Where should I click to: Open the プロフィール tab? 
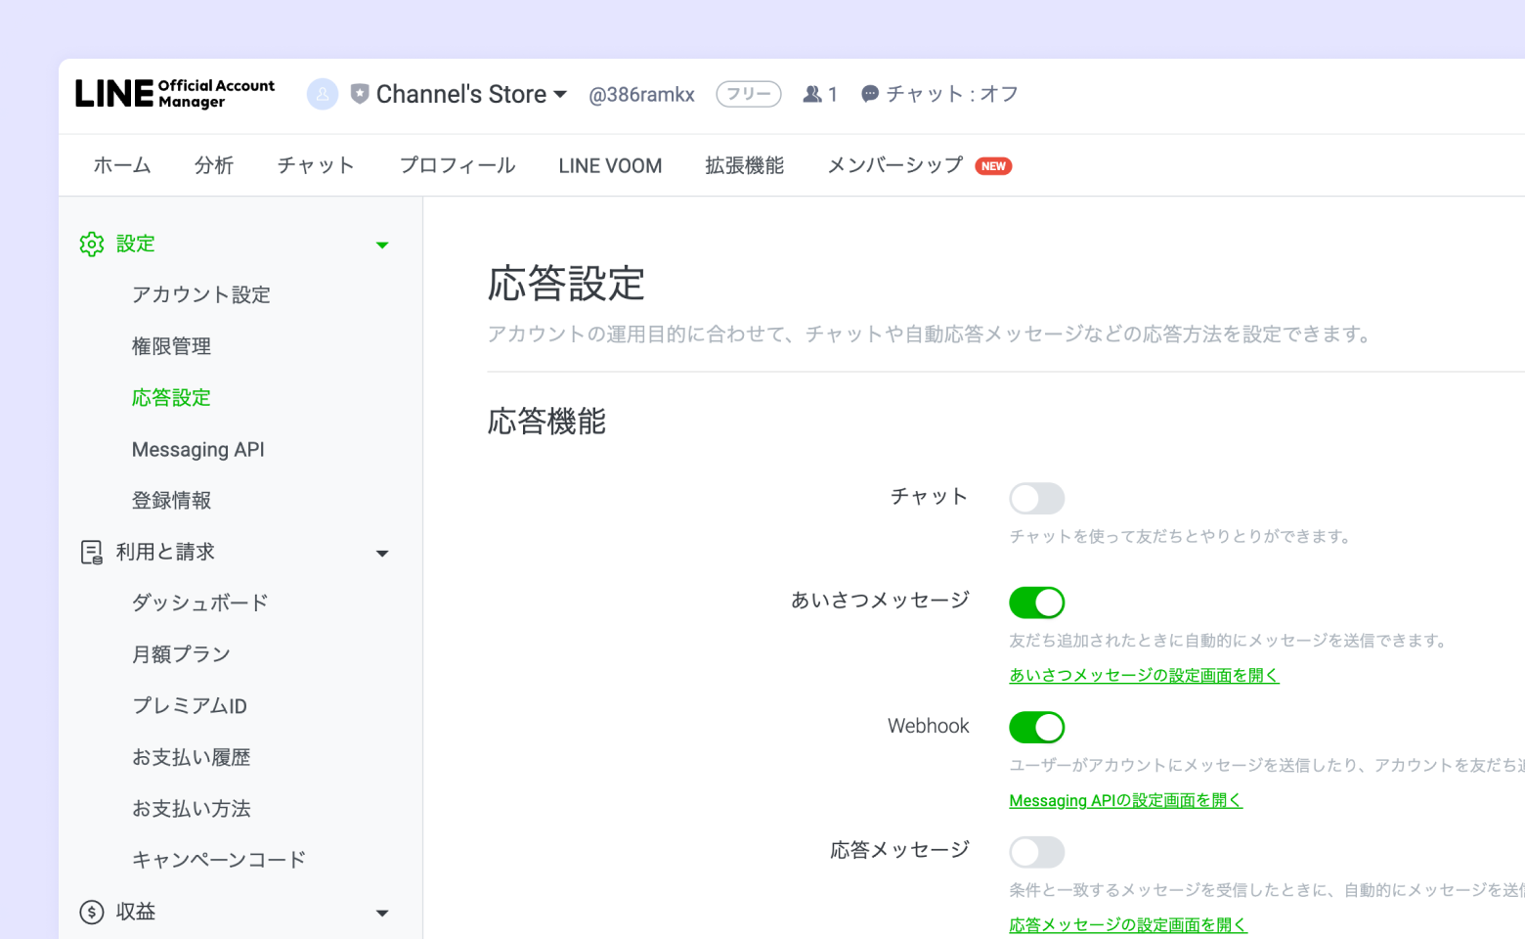(x=457, y=165)
